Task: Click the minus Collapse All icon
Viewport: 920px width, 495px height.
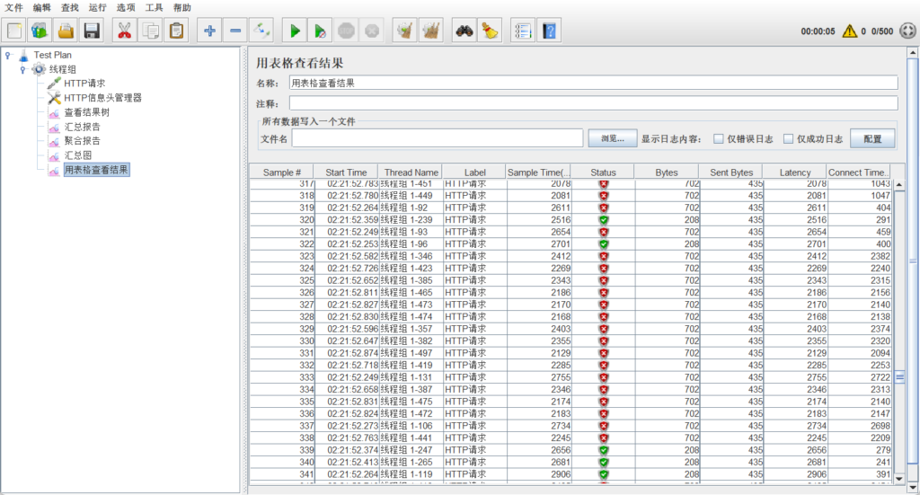Action: click(x=235, y=31)
